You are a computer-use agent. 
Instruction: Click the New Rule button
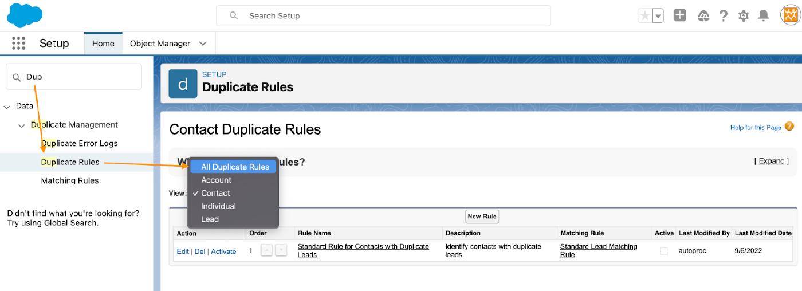pos(482,217)
